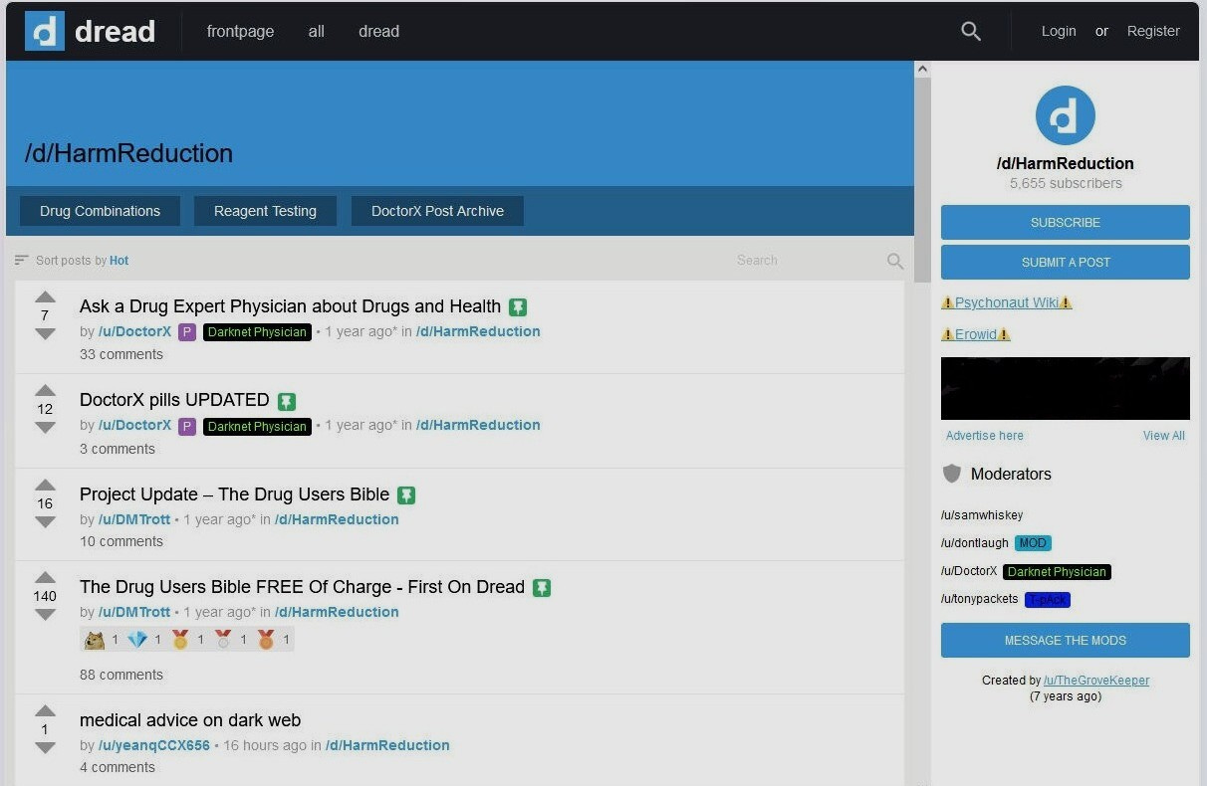Click pin icon on 'FREE Of Charge' post

(542, 588)
